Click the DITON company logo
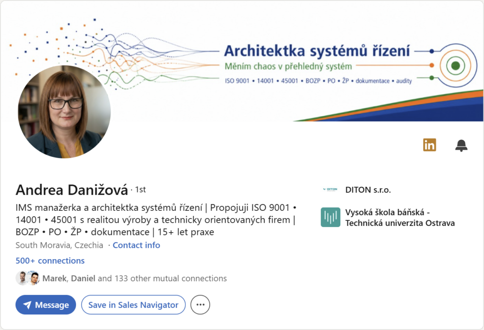Image resolution: width=484 pixels, height=330 pixels. click(330, 189)
